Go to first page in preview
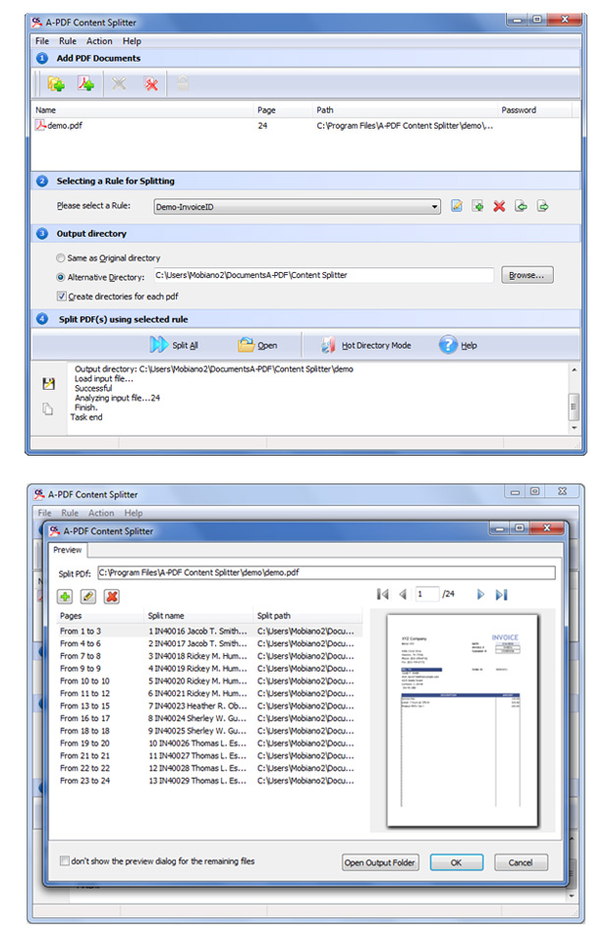Image resolution: width=609 pixels, height=933 pixels. (383, 594)
